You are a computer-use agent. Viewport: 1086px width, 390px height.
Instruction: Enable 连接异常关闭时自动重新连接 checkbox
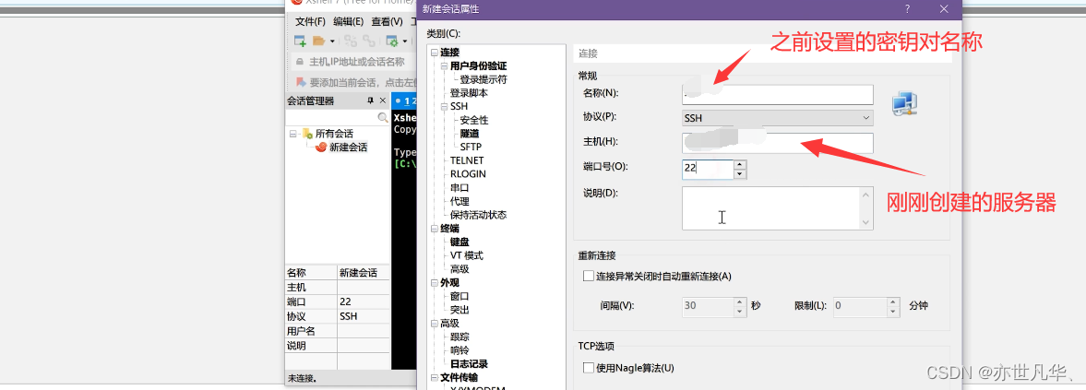[x=589, y=276]
